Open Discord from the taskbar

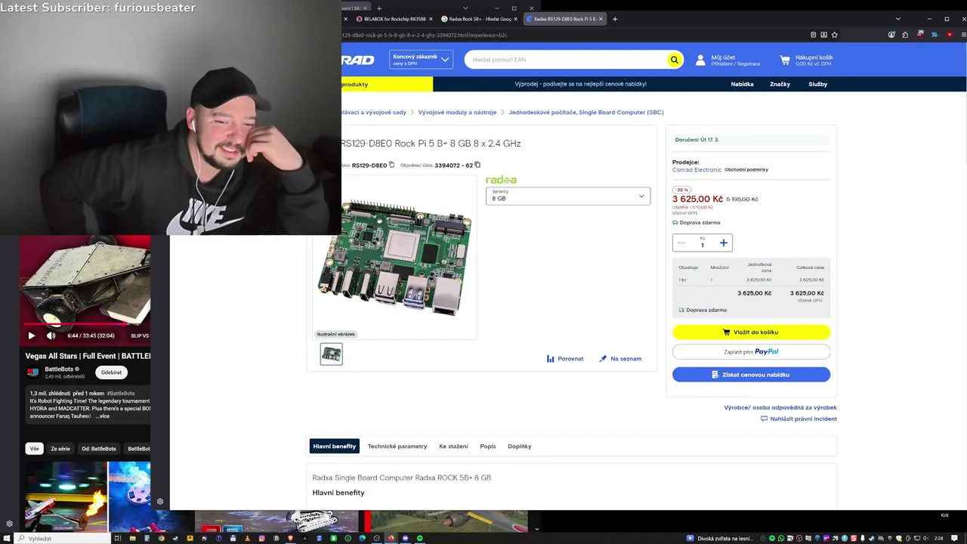point(406,538)
